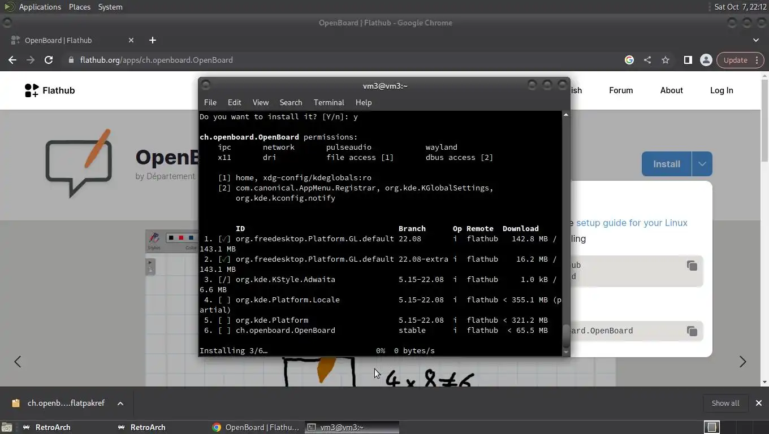Switch to second RetroArch taskbar window
Screen dimensions: 769x434
[x=142, y=427]
